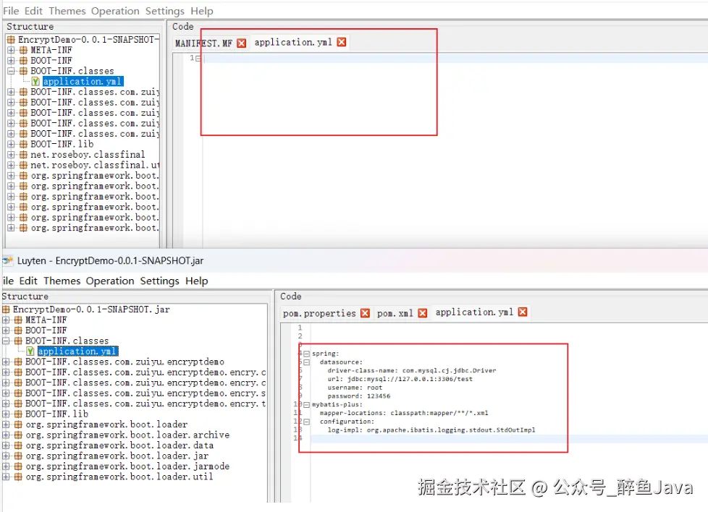Expand BOOT-INF.lib node in top window
Viewport: 708px width, 512px height.
click(x=12, y=145)
